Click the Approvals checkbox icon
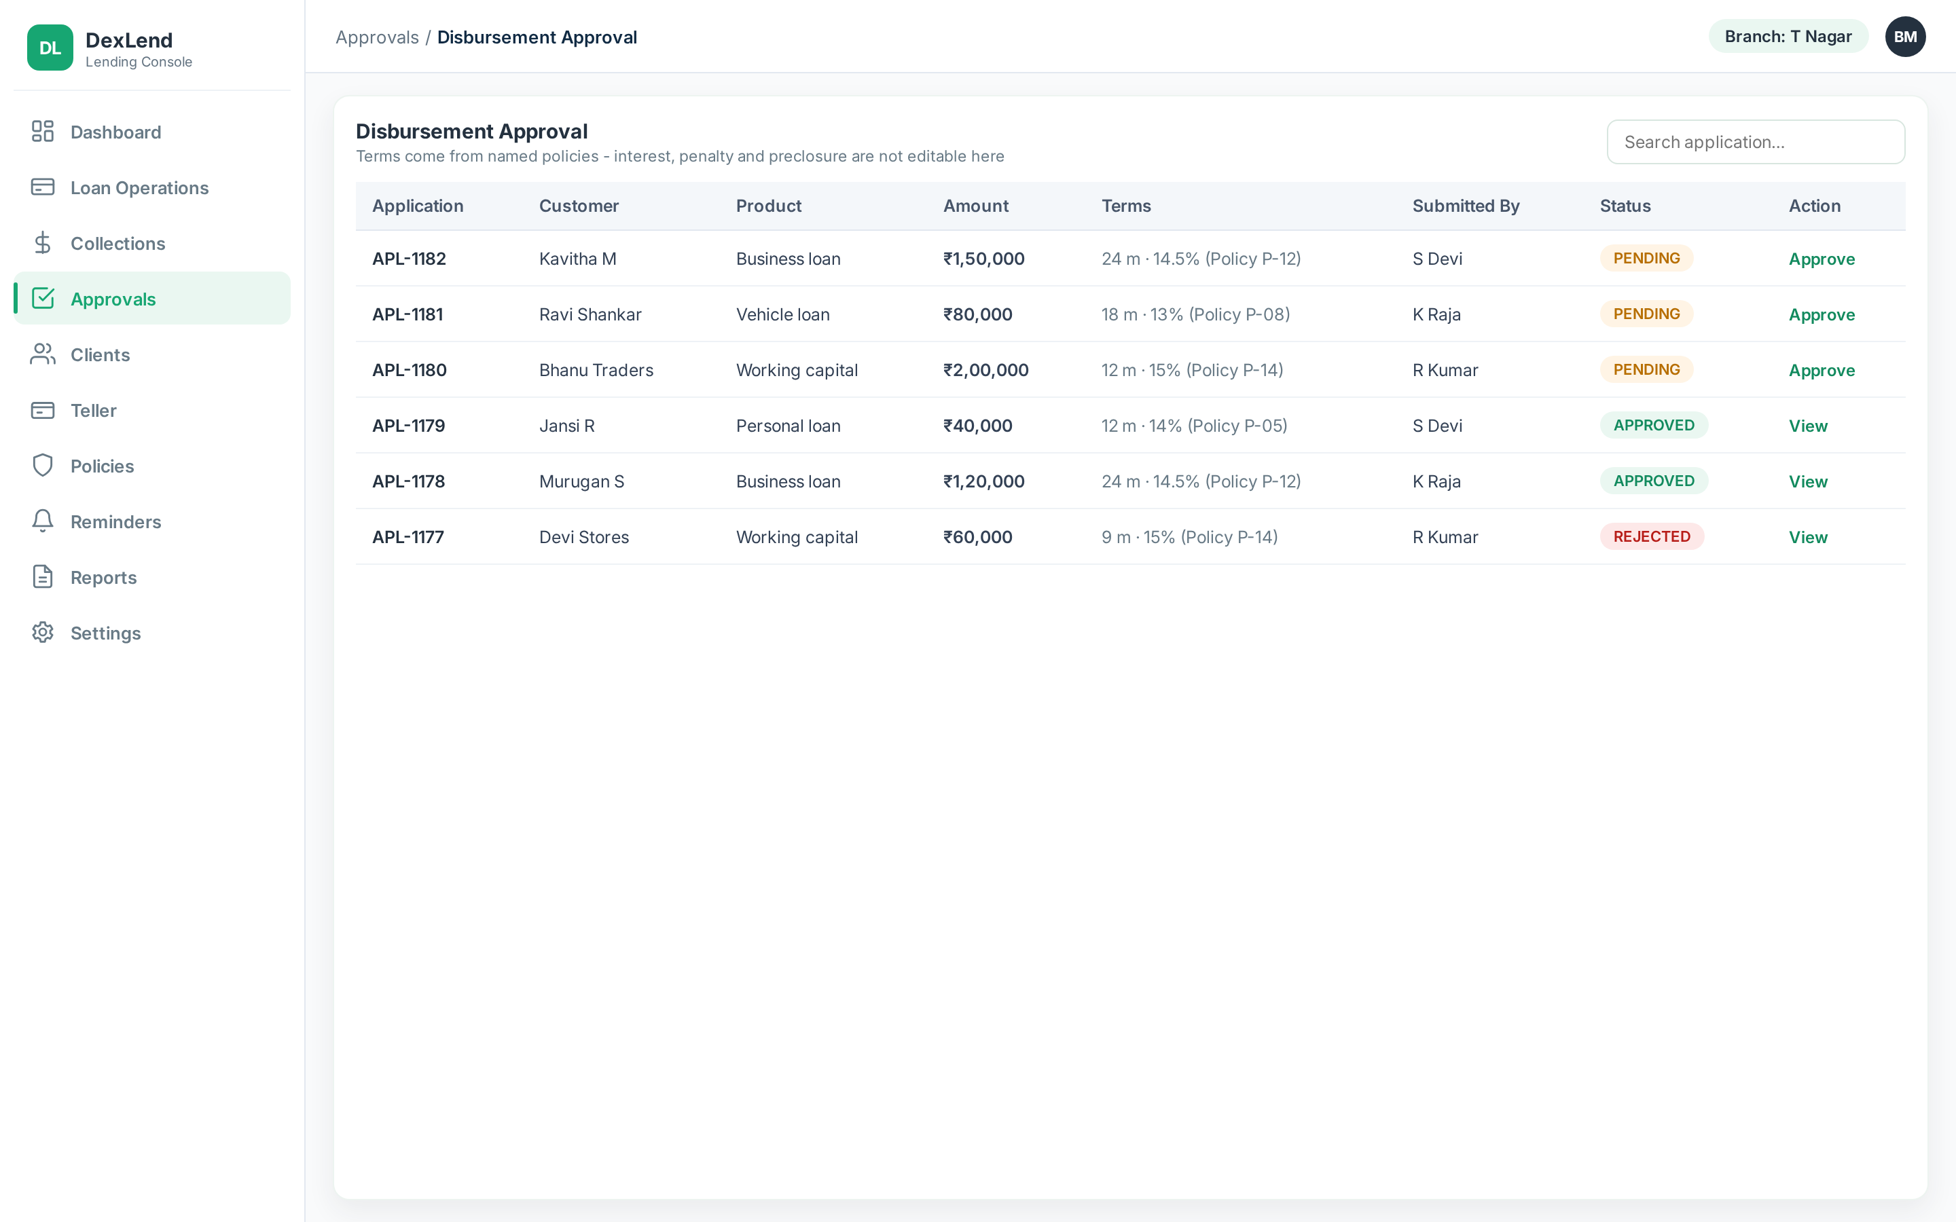This screenshot has height=1222, width=1956. (x=43, y=298)
